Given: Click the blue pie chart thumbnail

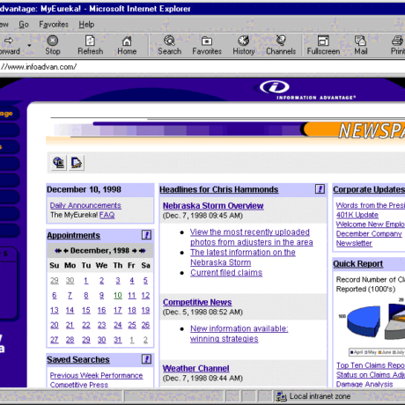Looking at the screenshot, I should [x=364, y=320].
